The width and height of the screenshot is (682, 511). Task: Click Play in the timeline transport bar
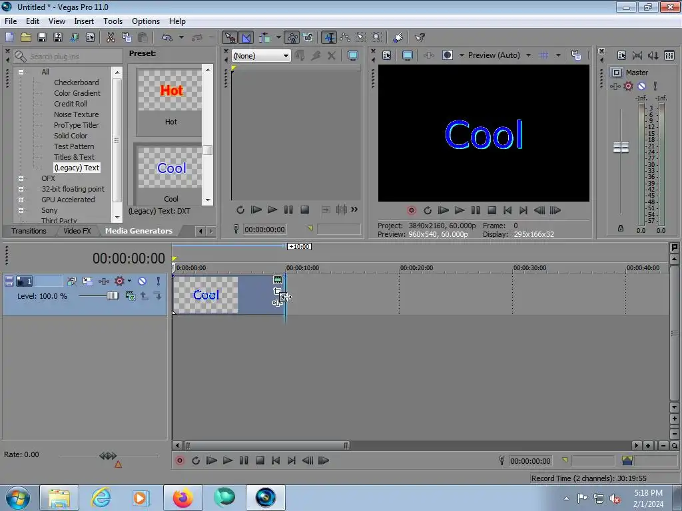[228, 460]
